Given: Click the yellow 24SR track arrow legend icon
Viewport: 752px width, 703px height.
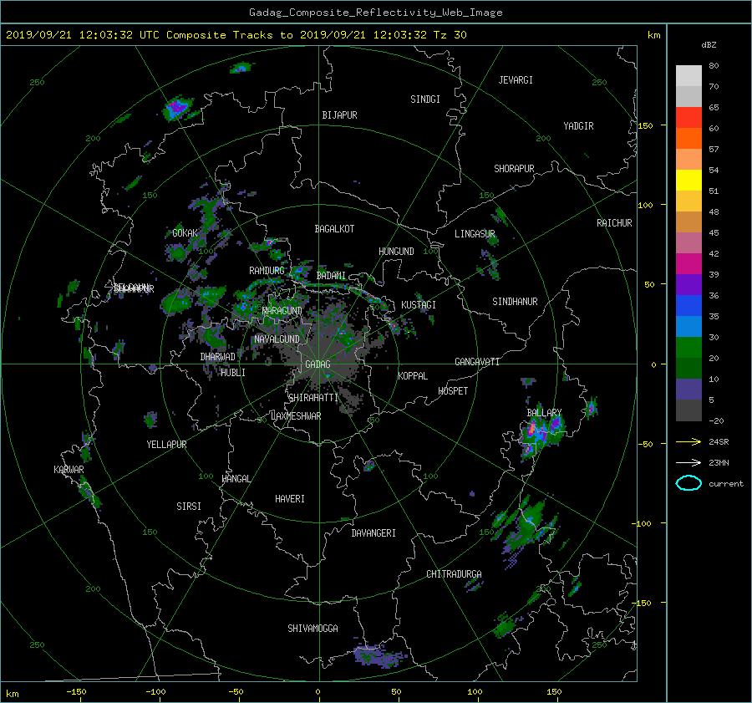Looking at the screenshot, I should [x=688, y=442].
